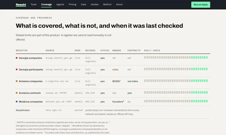
Task: Click the 236,159 records value
Action: click(x=90, y=93)
